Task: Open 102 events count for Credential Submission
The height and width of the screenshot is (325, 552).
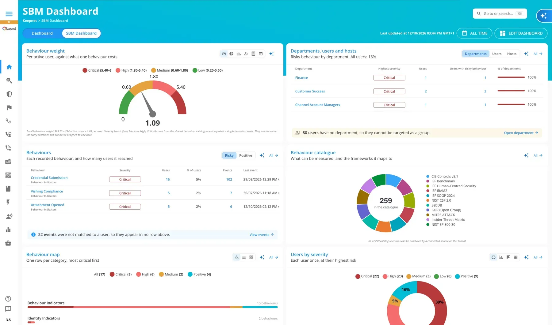Action: point(229,179)
